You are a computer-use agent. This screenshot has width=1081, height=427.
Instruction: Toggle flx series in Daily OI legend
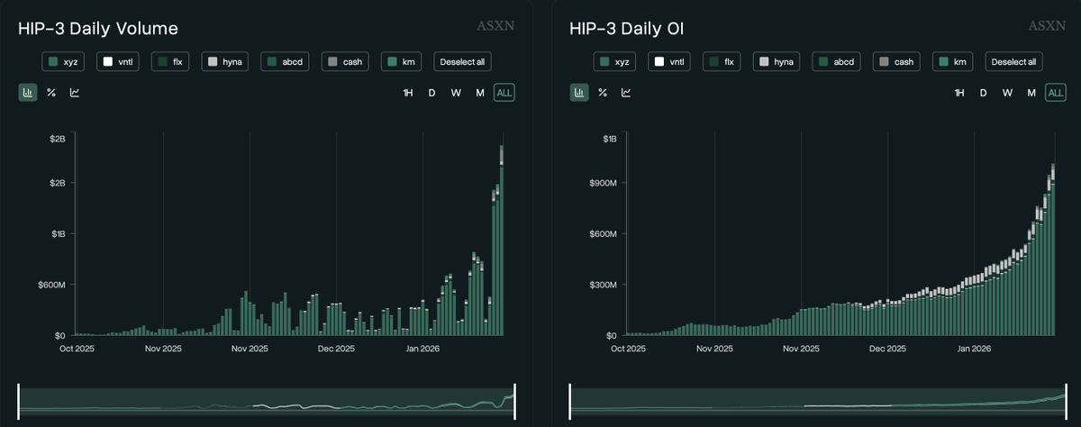pyautogui.click(x=722, y=62)
